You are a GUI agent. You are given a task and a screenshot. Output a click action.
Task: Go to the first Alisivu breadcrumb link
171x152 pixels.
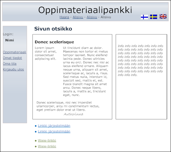78,17
